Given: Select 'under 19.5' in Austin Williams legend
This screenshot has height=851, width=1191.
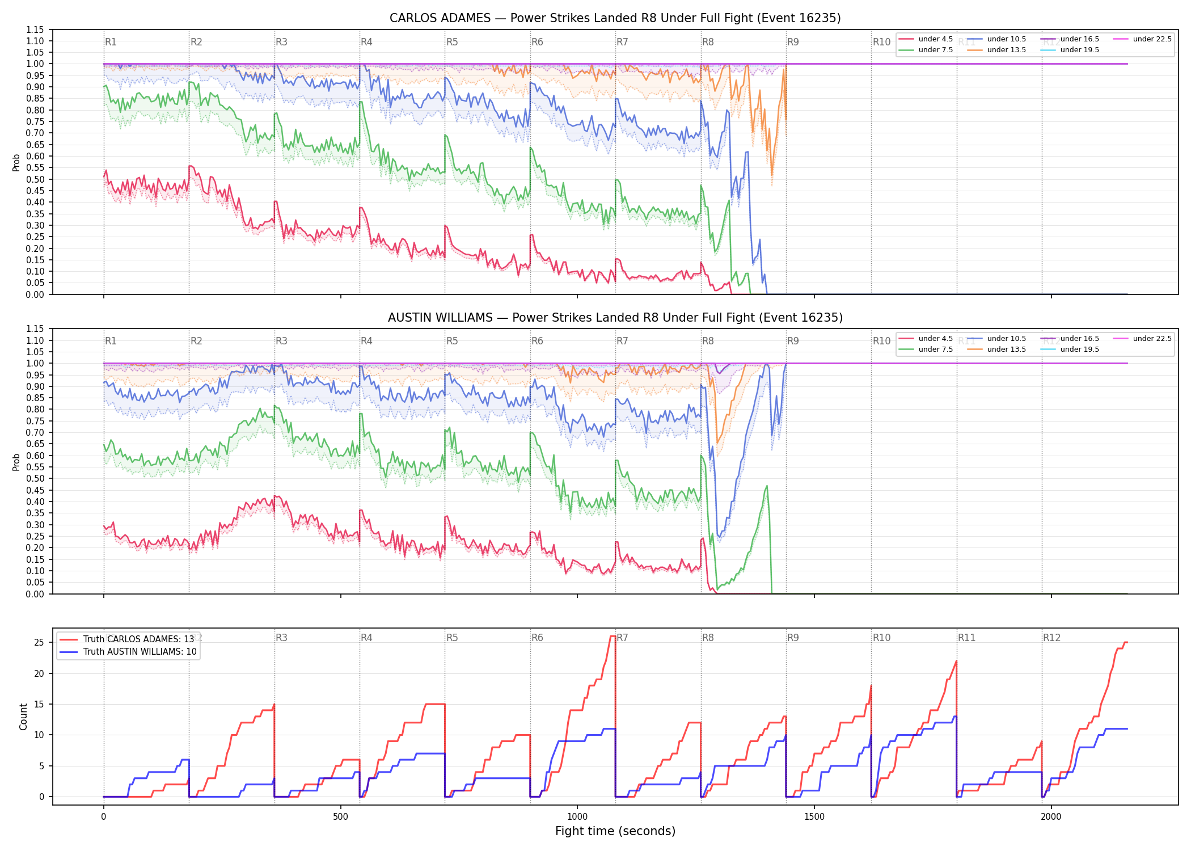Looking at the screenshot, I should [x=1079, y=349].
